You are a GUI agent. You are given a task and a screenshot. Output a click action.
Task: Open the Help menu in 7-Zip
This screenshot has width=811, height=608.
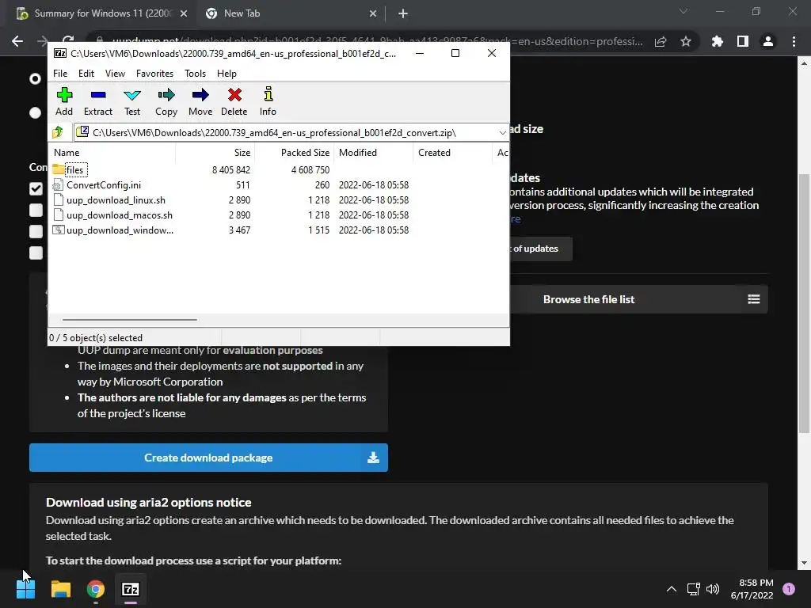[227, 74]
